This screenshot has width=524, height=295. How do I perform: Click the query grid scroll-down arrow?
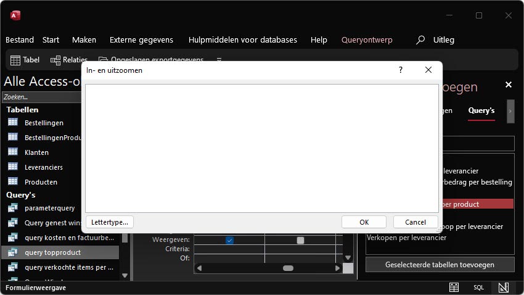pos(348,257)
